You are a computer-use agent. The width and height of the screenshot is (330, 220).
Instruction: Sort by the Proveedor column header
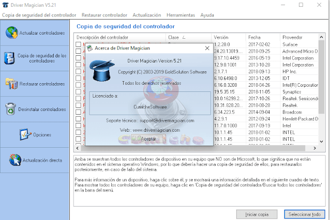point(299,37)
